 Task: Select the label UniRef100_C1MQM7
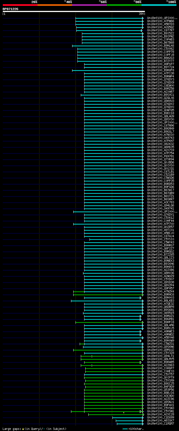(x=161, y=424)
